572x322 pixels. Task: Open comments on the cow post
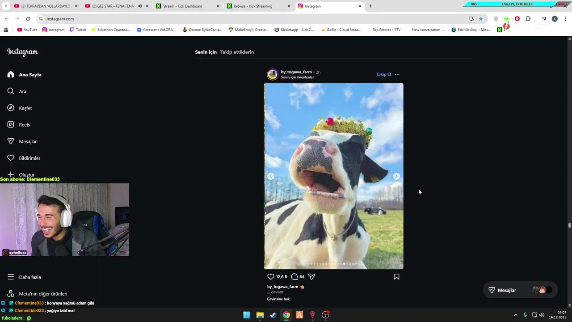[x=294, y=277]
